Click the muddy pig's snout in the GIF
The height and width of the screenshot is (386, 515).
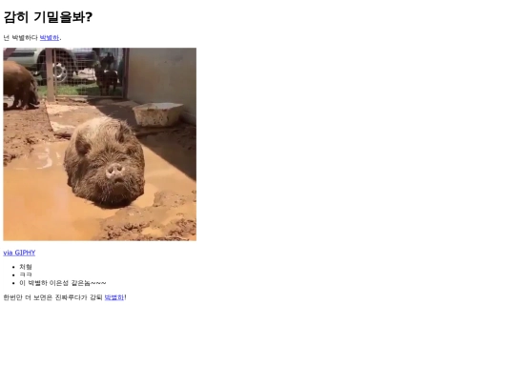(115, 171)
